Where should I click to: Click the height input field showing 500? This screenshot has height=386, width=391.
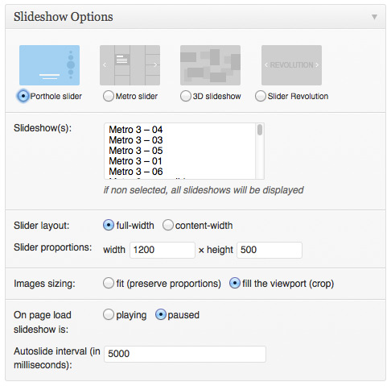[x=270, y=250]
